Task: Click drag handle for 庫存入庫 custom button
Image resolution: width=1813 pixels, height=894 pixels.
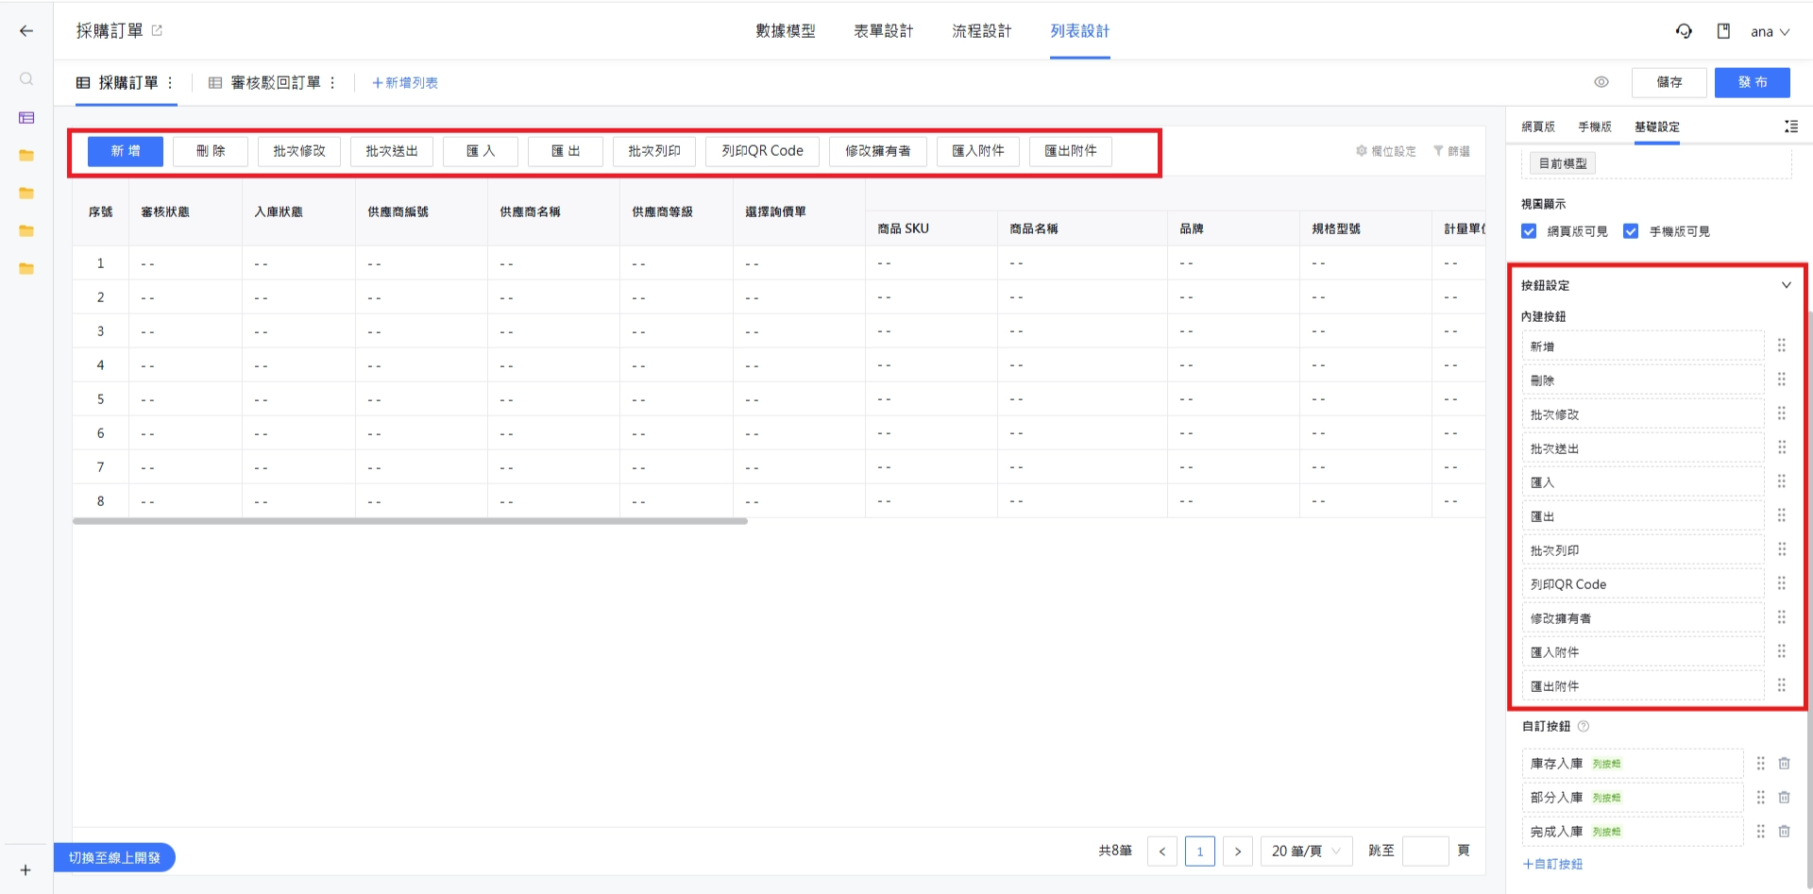Action: 1761,763
